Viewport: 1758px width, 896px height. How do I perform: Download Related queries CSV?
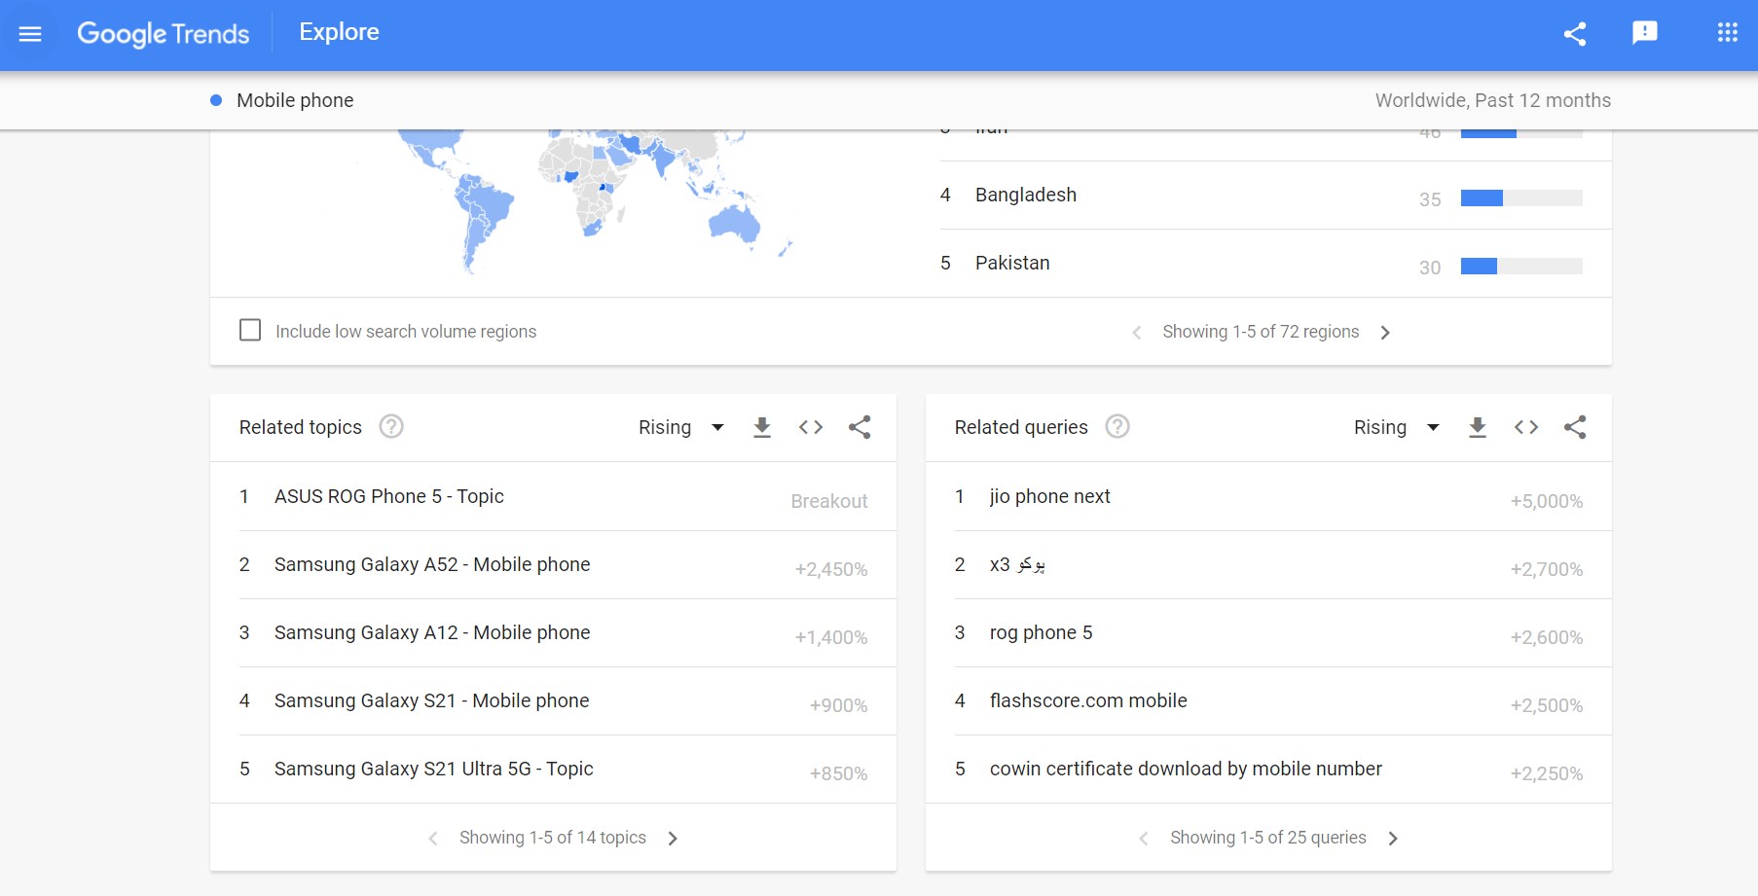(x=1478, y=427)
